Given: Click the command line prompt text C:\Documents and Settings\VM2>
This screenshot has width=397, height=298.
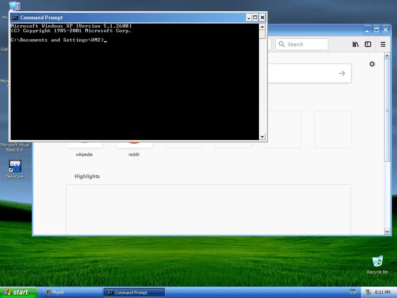Looking at the screenshot, I should 57,40.
